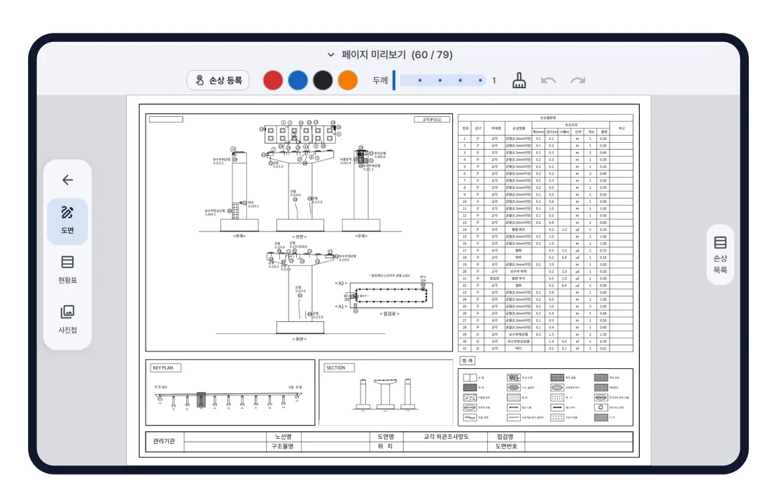Click the back arrow in sidebar
This screenshot has height=497, width=777.
point(67,180)
